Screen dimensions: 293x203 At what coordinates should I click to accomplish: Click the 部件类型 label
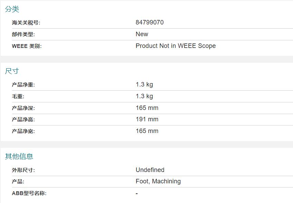pos(23,34)
